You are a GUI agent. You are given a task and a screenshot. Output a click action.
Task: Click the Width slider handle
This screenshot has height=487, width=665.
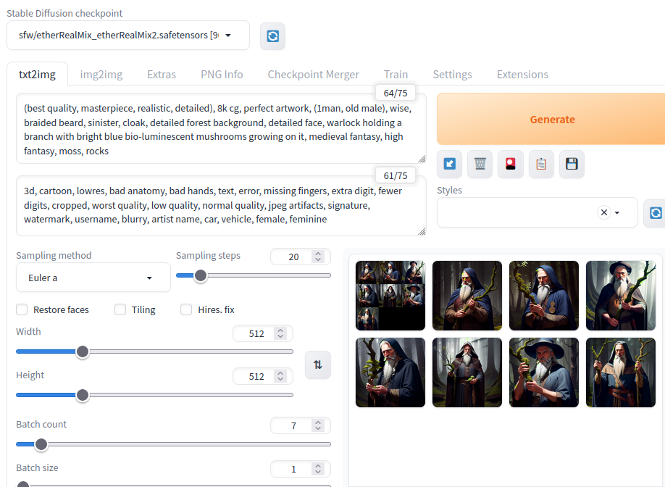click(83, 351)
